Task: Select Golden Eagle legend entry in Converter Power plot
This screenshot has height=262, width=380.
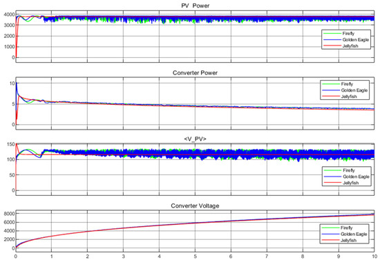Action: point(354,90)
